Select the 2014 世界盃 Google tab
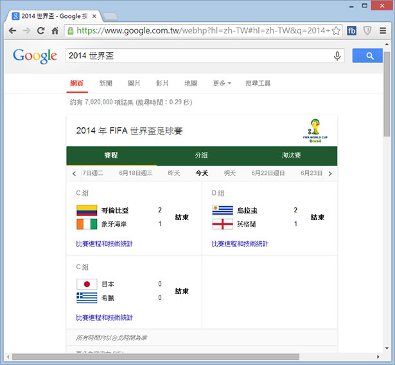The height and width of the screenshot is (365, 395). [54, 16]
